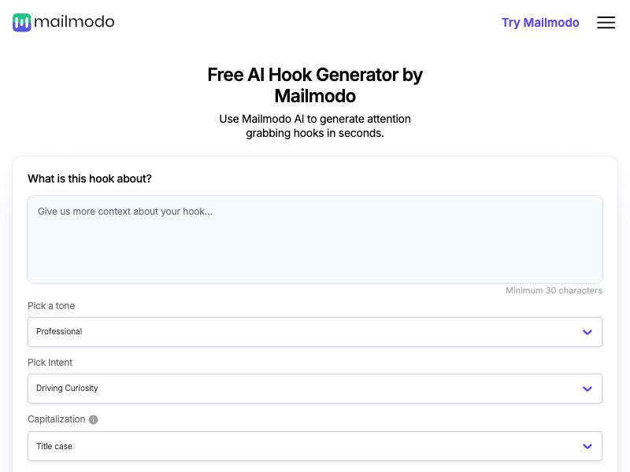Click the Minimum 30 characters label
This screenshot has width=630, height=472.
554,290
